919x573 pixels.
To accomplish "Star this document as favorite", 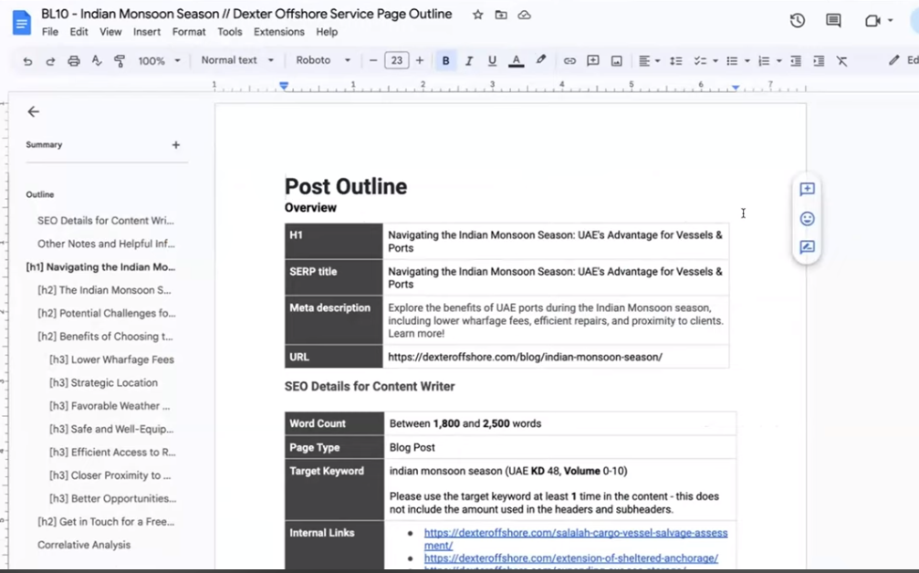I will coord(478,15).
